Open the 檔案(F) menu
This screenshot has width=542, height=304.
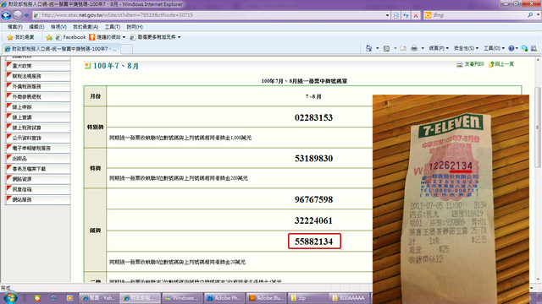pyautogui.click(x=15, y=27)
